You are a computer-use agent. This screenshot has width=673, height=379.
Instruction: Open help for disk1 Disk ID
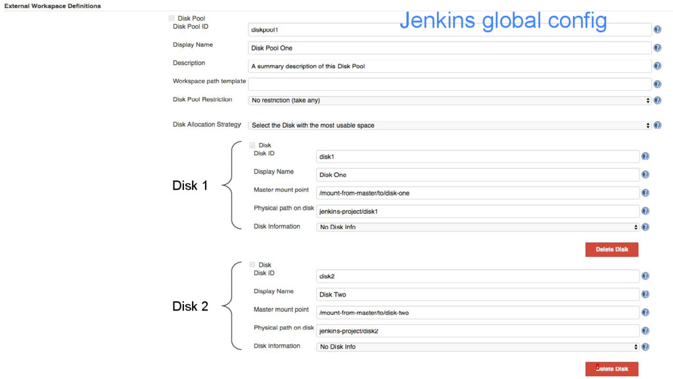(645, 157)
